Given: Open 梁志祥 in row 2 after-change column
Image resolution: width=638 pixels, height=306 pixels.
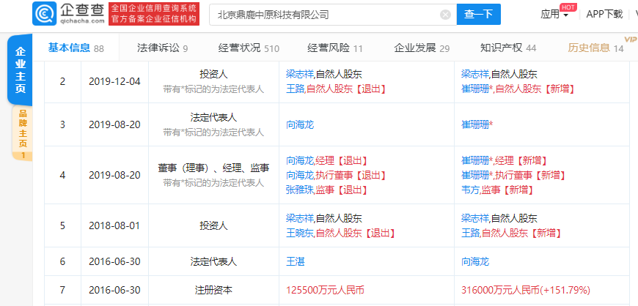Looking at the screenshot, I should 475,74.
